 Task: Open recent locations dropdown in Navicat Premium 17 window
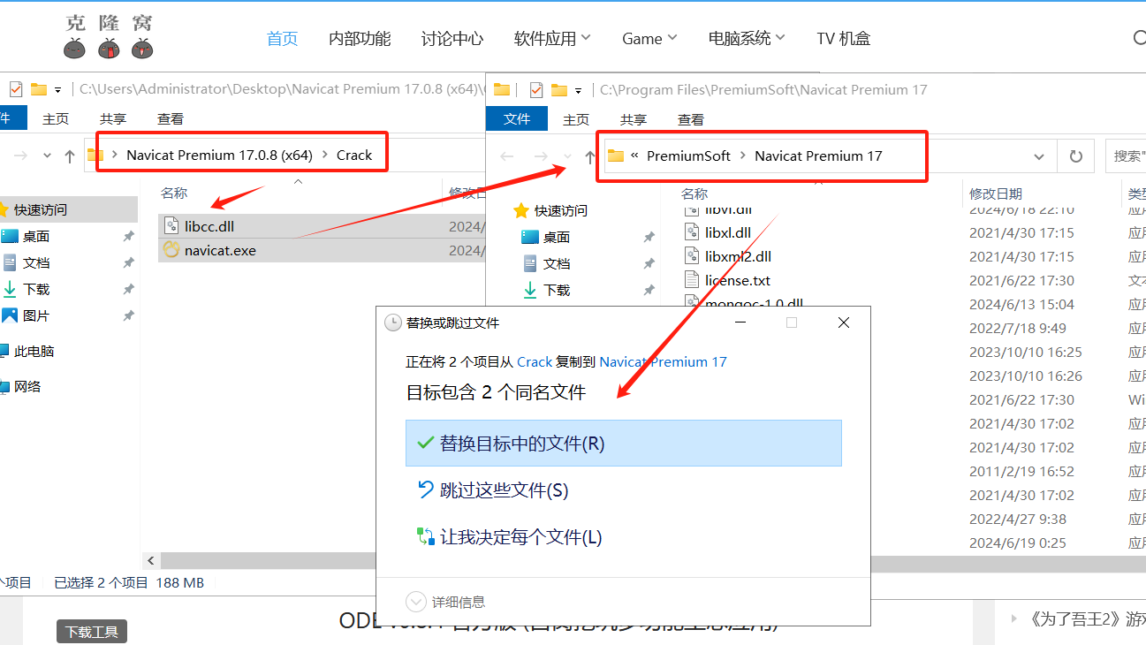(x=567, y=156)
